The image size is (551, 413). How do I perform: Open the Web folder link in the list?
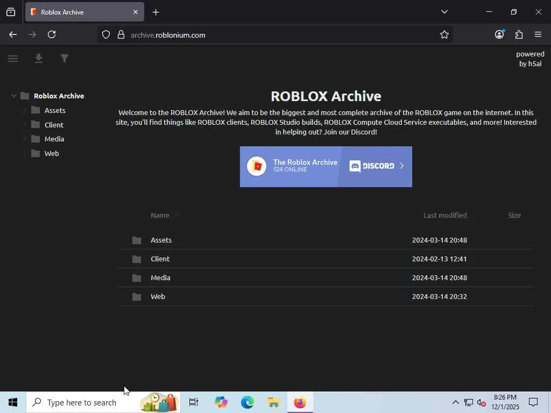[158, 297]
